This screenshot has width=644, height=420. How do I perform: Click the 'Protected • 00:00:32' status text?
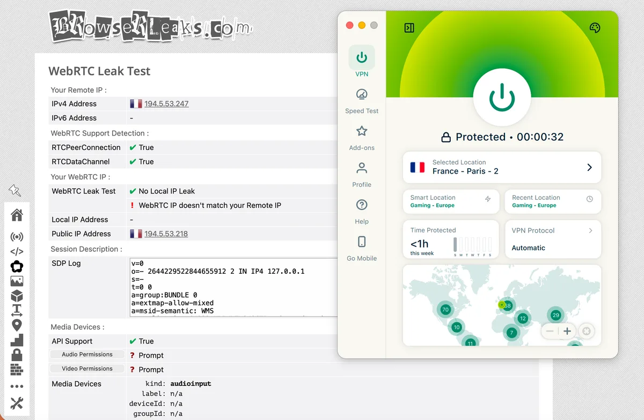click(x=510, y=137)
